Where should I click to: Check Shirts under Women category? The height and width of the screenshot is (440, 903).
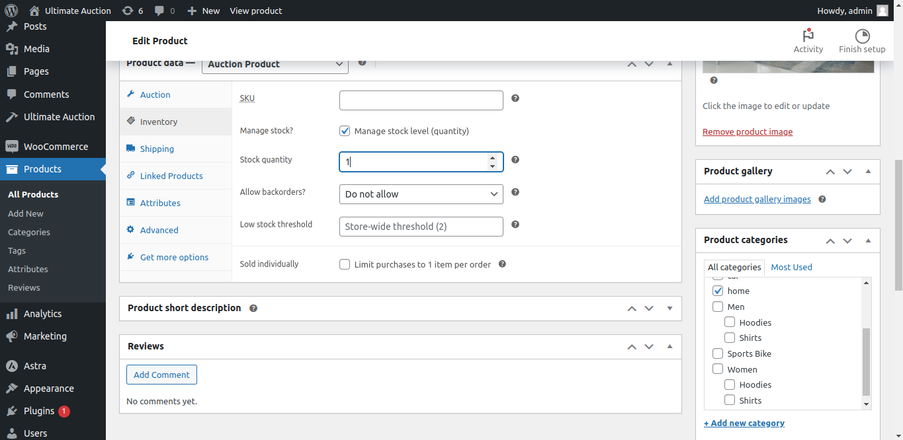coord(730,400)
